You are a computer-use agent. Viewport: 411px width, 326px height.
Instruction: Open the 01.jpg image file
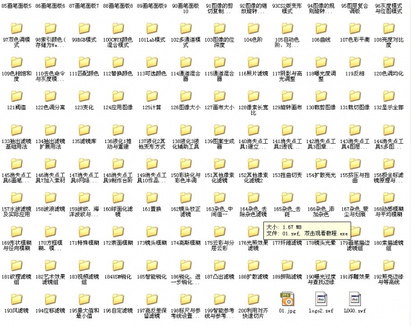tap(286, 298)
